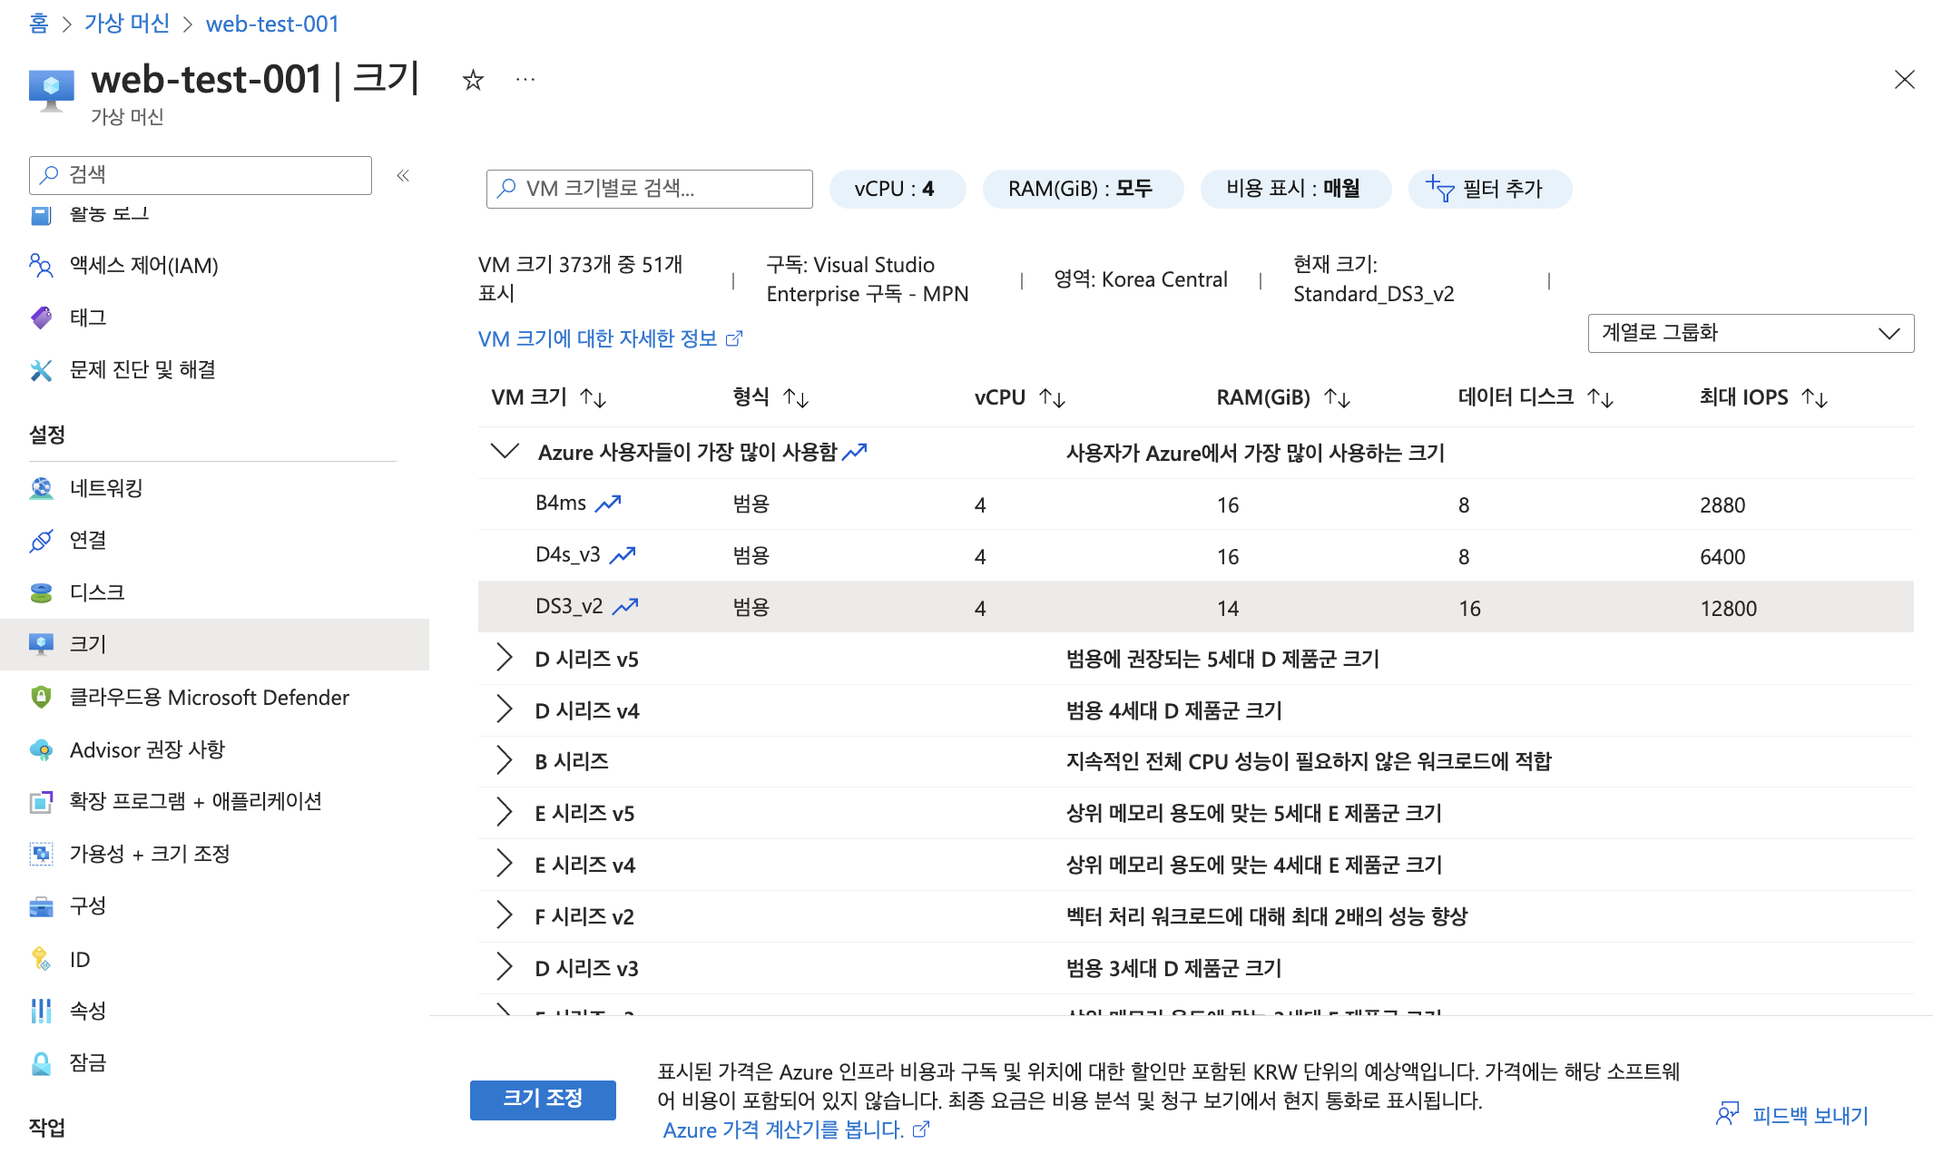Click the favorite star icon next to title
The height and width of the screenshot is (1154, 1933).
pyautogui.click(x=473, y=81)
